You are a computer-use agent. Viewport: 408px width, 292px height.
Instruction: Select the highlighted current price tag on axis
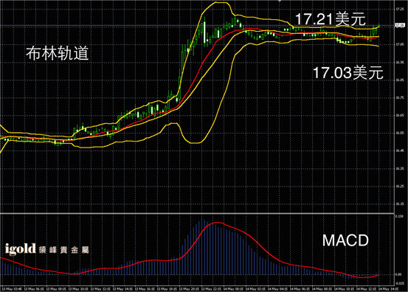click(400, 25)
